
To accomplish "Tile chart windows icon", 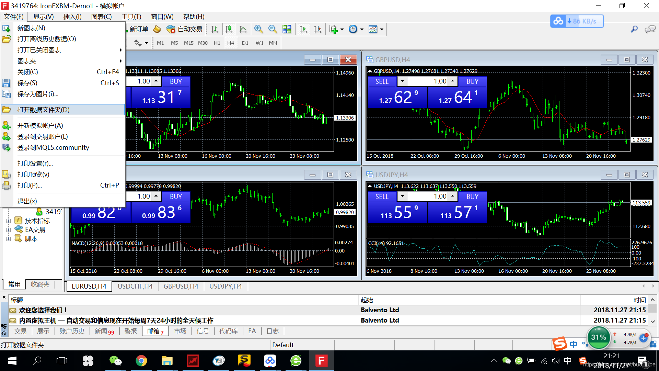I will point(287,29).
